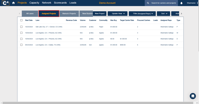Check the $1,300.00 Los Angeles to Phoenix row

pos(21,33)
